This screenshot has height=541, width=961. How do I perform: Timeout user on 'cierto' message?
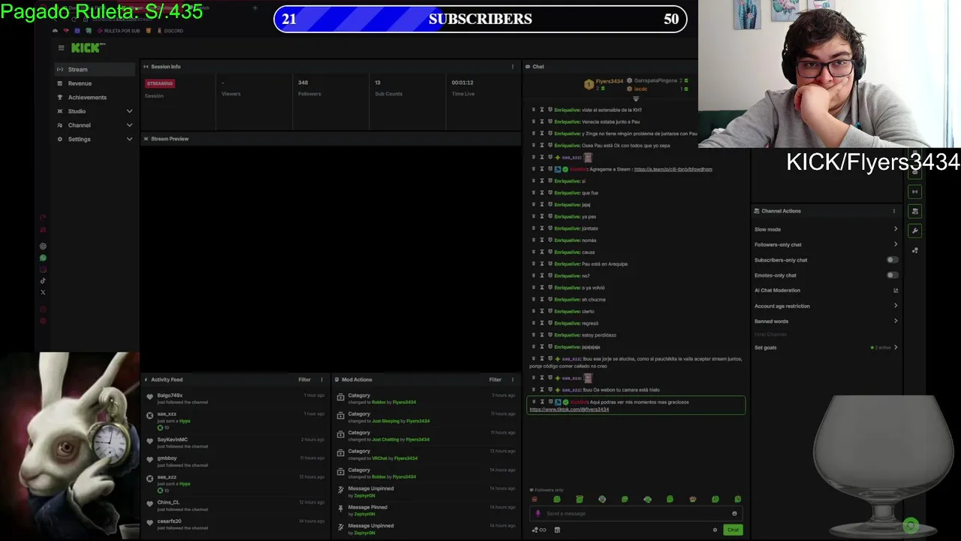coord(541,311)
